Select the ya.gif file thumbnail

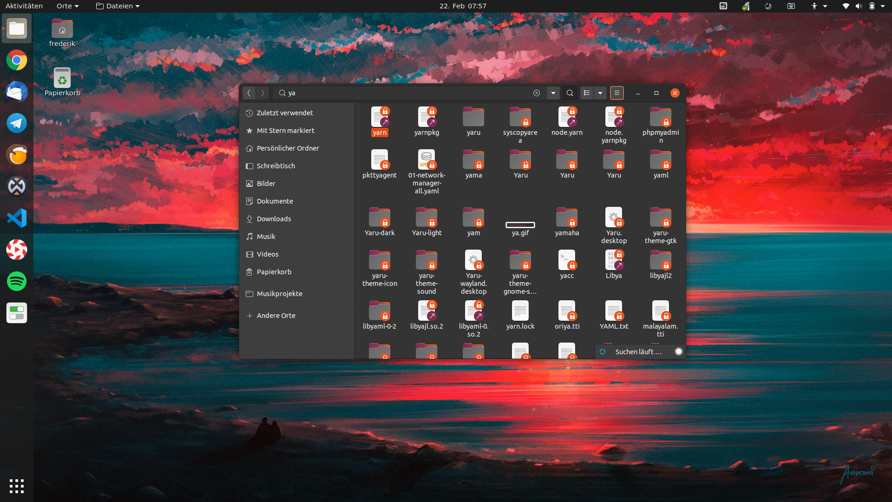pyautogui.click(x=520, y=225)
